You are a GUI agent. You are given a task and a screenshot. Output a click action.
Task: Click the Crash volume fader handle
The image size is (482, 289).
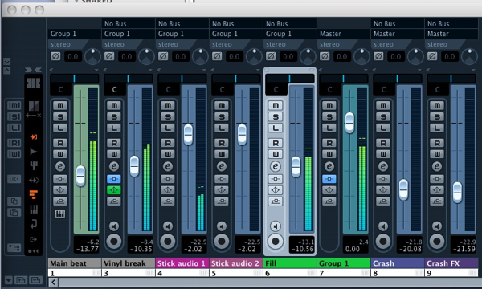coord(403,189)
